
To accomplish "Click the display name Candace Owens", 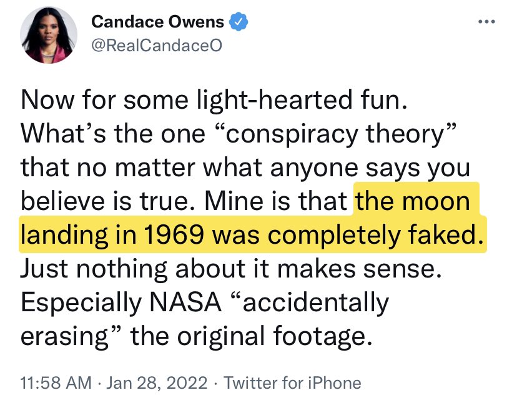I will 157,22.
